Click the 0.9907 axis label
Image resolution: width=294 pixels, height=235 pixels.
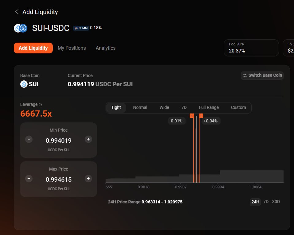(x=181, y=187)
